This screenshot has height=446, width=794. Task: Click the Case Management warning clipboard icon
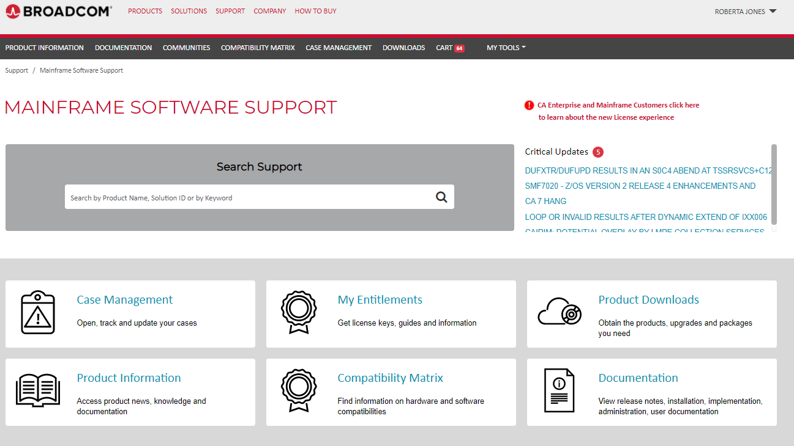pos(38,313)
